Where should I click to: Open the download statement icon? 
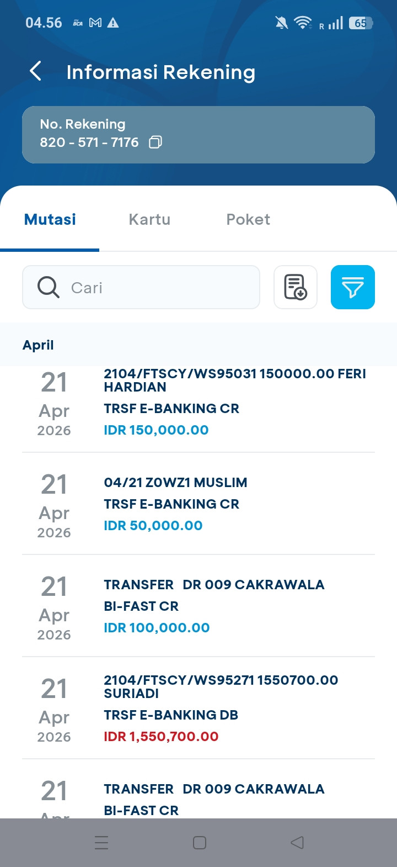click(x=296, y=287)
